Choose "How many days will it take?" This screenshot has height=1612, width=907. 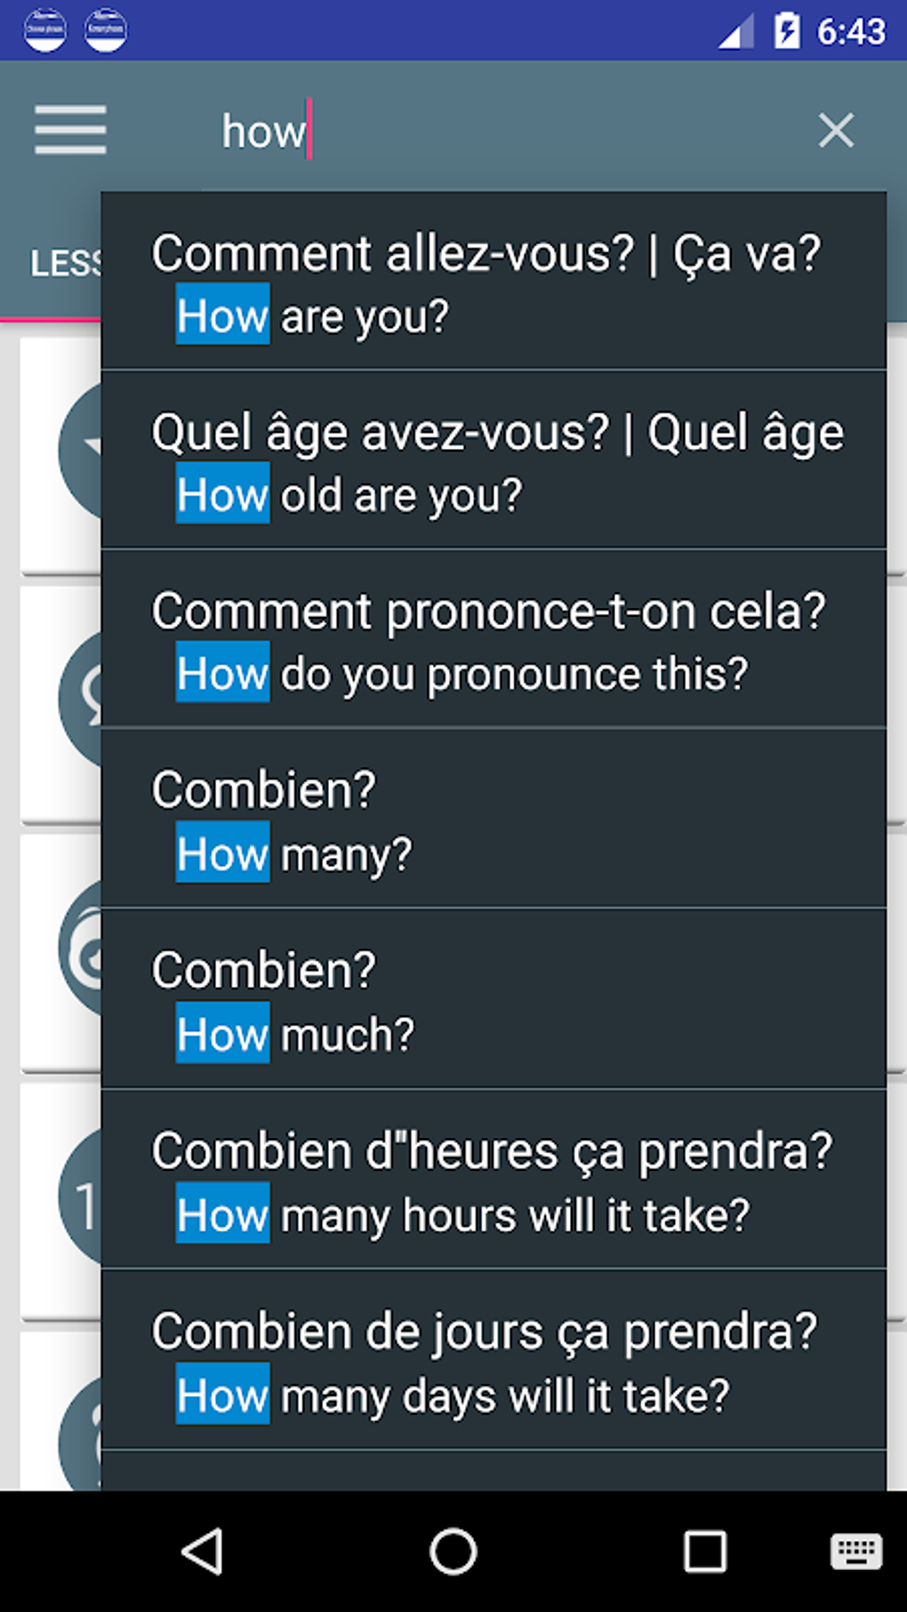pos(494,1361)
